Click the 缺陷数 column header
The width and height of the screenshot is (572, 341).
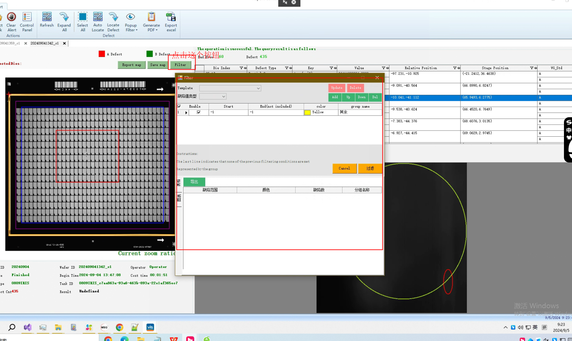pos(319,190)
